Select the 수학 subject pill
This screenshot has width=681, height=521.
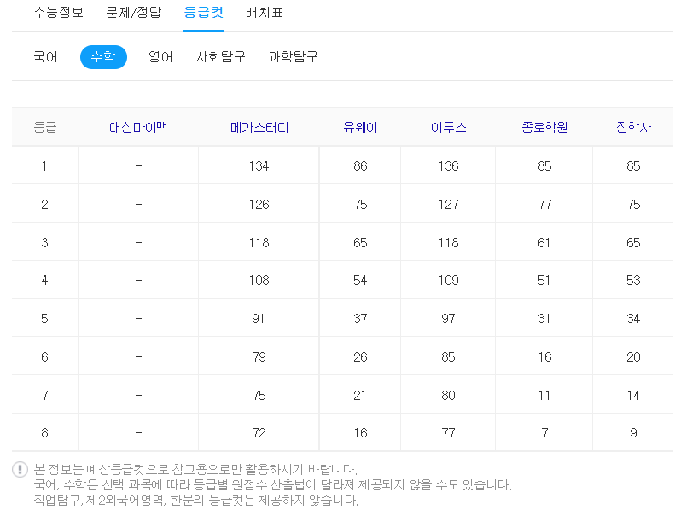103,57
